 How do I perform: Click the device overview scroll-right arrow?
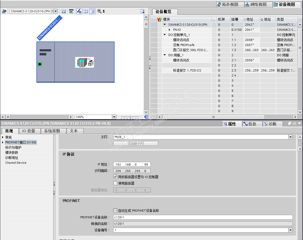tap(295, 117)
